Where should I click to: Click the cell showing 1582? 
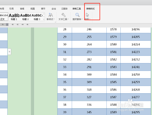(113, 59)
